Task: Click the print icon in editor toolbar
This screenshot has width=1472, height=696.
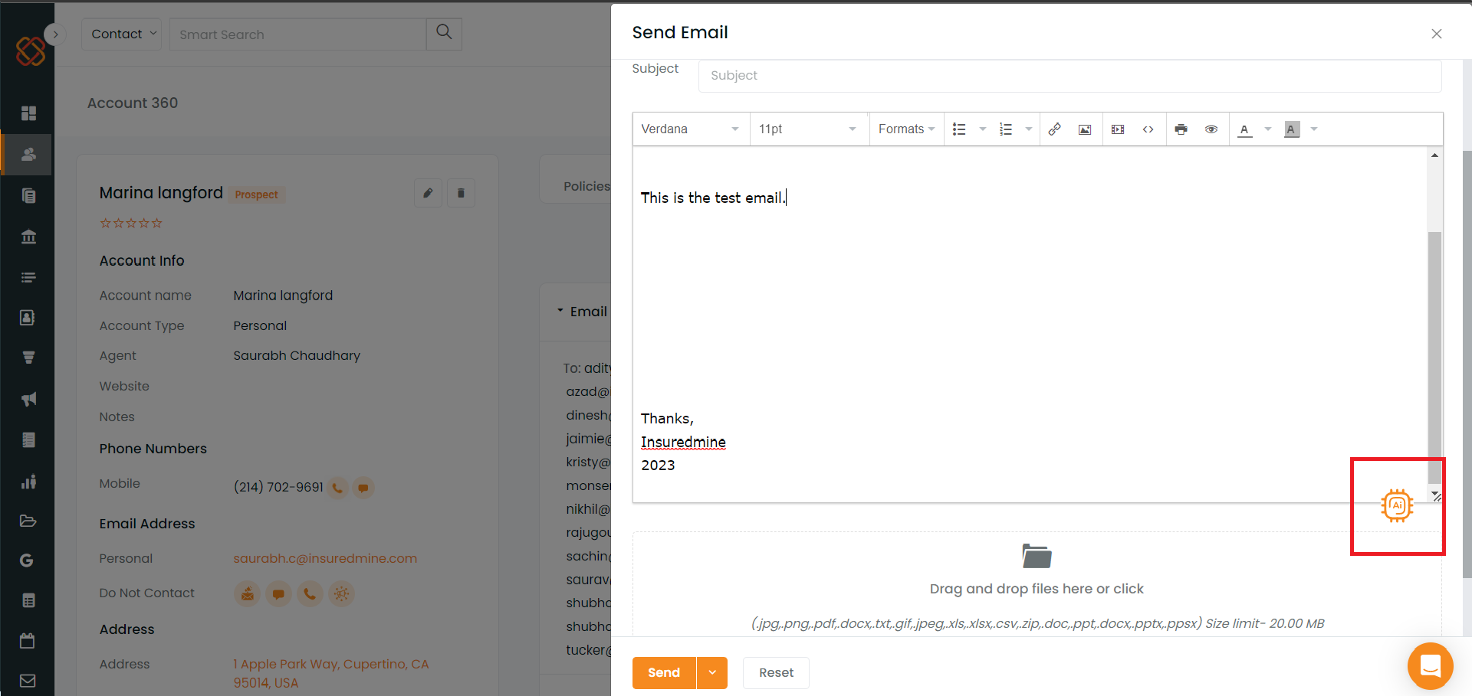Action: (1181, 129)
